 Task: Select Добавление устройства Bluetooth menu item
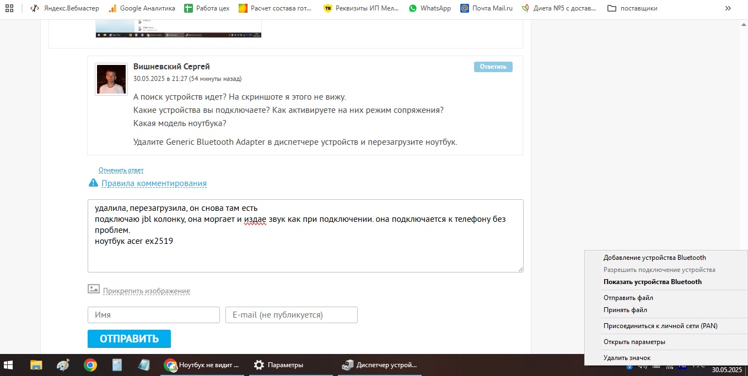(666, 258)
